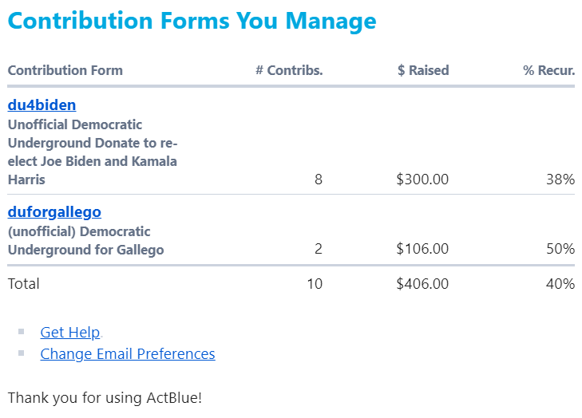582x418 pixels.
Task: Open the duforgallego contribution form link
Action: click(54, 212)
